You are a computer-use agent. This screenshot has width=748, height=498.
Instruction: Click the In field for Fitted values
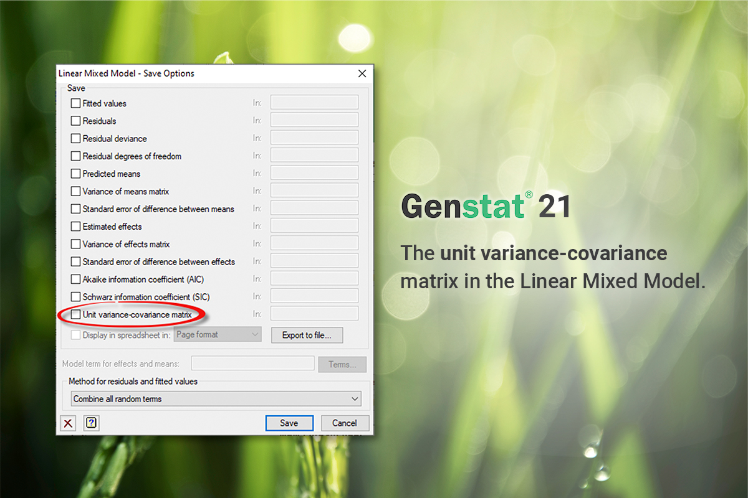pos(314,103)
